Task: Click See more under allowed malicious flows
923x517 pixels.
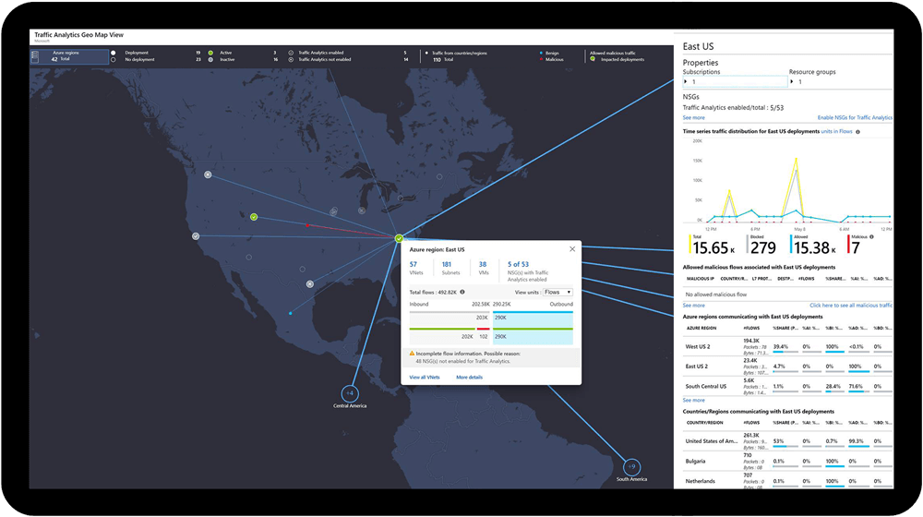Action: coord(693,305)
